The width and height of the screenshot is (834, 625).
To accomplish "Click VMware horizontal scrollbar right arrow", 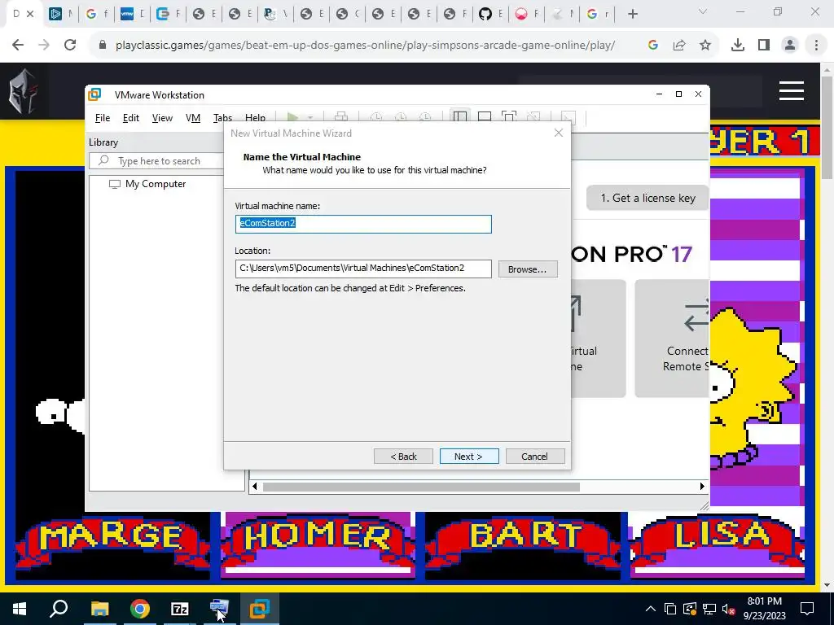I will 702,487.
